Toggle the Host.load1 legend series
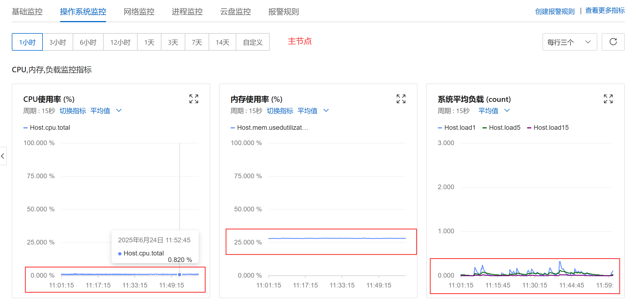This screenshot has width=636, height=305. click(x=457, y=128)
